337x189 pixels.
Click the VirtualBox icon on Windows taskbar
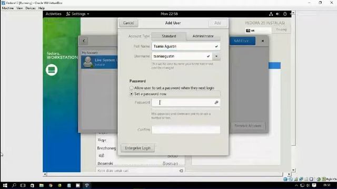click(87, 185)
